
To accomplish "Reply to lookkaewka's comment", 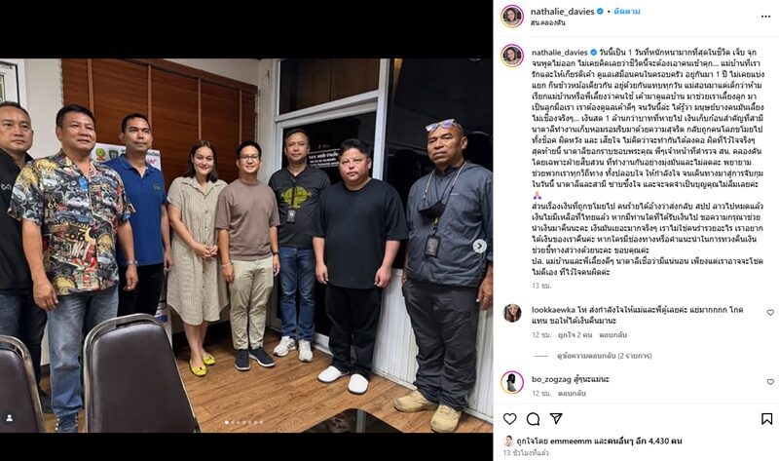I will 612,334.
